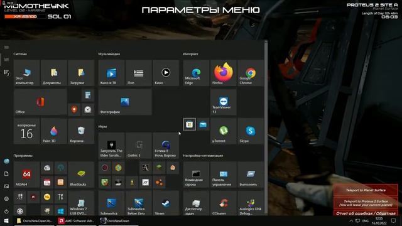
Task: Open the Mail small tile
Action: click(x=203, y=124)
